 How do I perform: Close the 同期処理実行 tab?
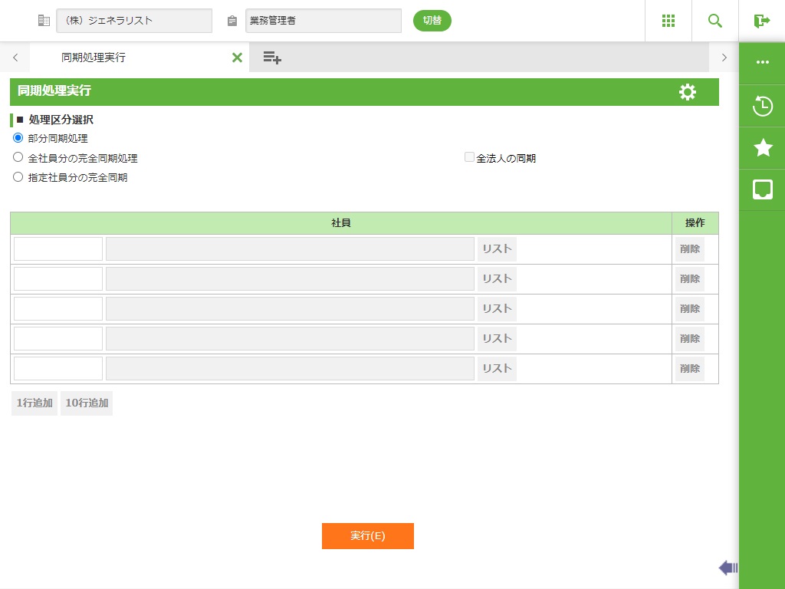tap(238, 58)
